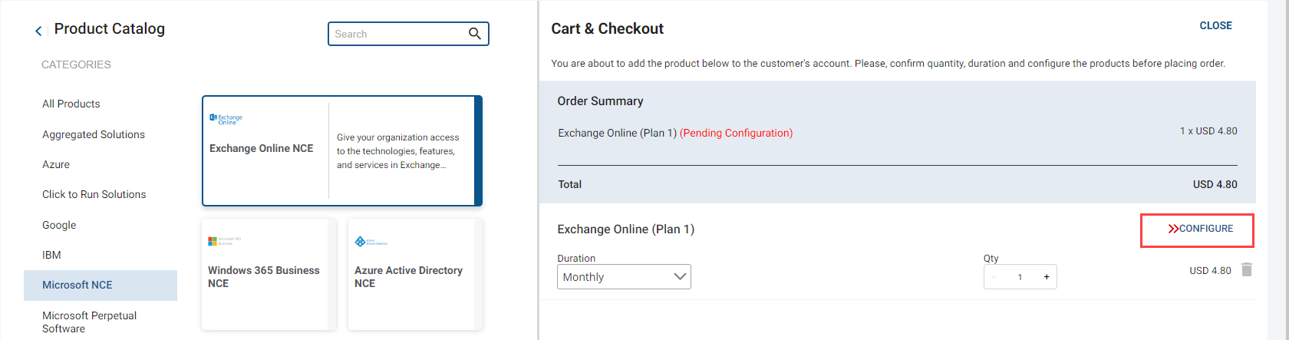The image size is (1289, 340).
Task: Decrease quantity with the minus button
Action: pos(994,277)
